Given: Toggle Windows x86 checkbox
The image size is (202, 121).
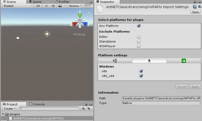Looking at the screenshot, I should [x=141, y=71].
